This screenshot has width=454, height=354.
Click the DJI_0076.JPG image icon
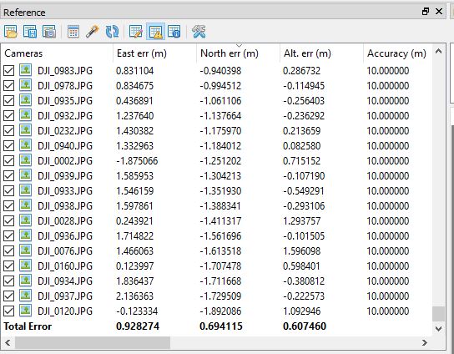point(26,250)
